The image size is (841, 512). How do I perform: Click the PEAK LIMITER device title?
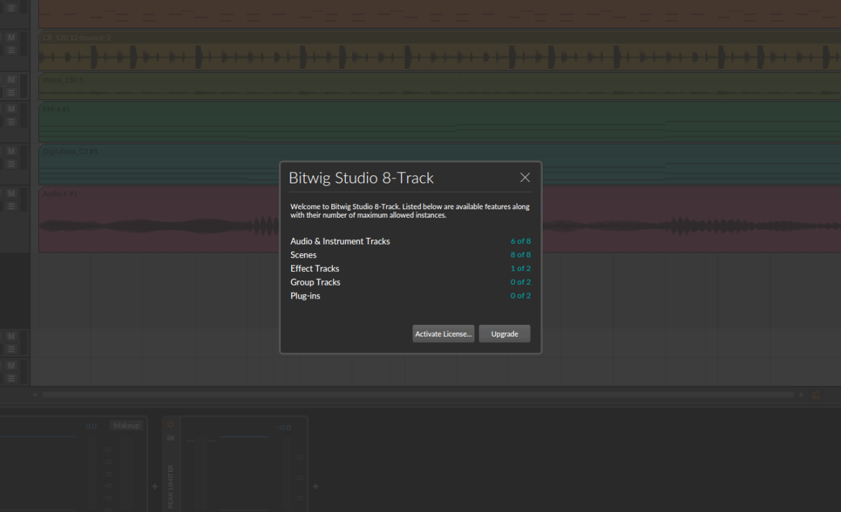click(170, 486)
